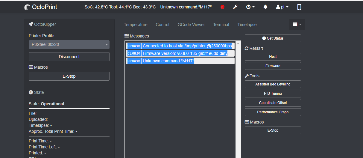This screenshot has height=158, width=363.
Task: Click the Get Status button
Action: click(x=273, y=38)
